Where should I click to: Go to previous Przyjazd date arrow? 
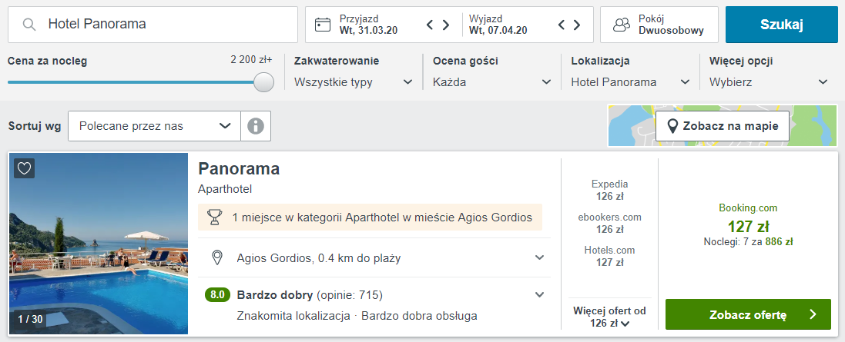click(x=431, y=25)
